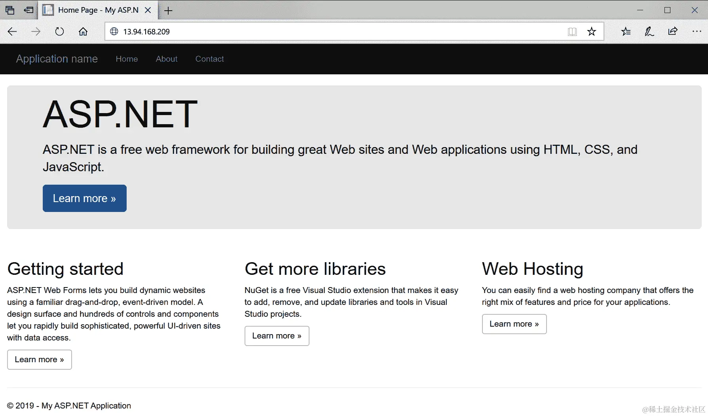Click Learn more under Getting started
The height and width of the screenshot is (416, 708).
click(x=40, y=359)
